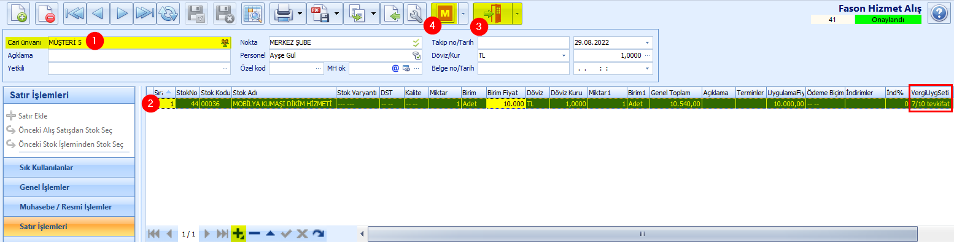Image resolution: width=954 pixels, height=242 pixels.
Task: Click the ellipsis in the Özel kod field
Action: (318, 68)
